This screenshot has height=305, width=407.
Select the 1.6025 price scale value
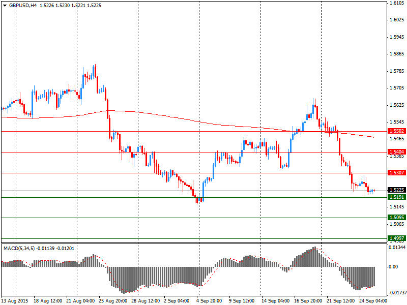point(397,20)
